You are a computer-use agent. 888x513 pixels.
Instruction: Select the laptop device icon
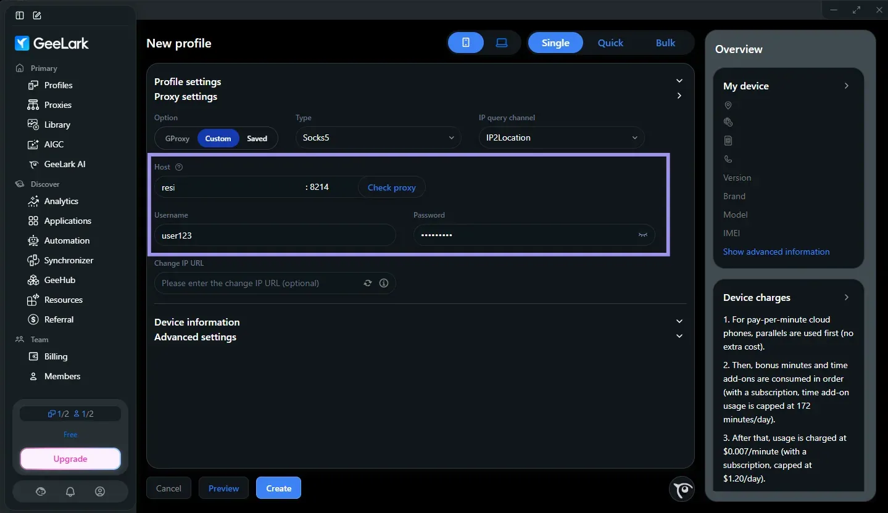(502, 43)
